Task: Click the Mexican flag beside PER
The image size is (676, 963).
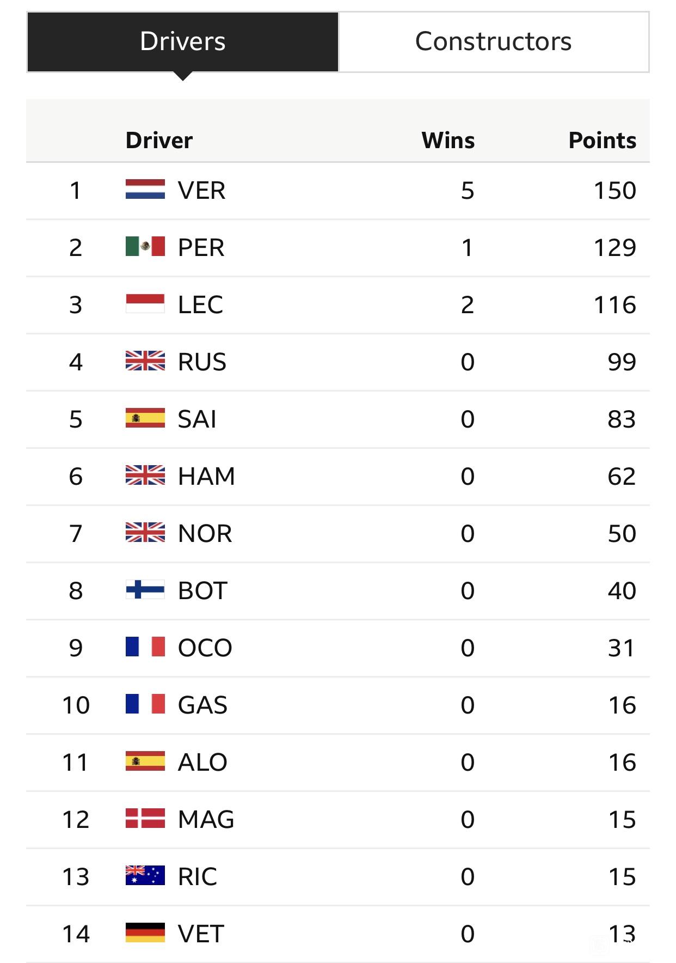Action: (x=145, y=247)
